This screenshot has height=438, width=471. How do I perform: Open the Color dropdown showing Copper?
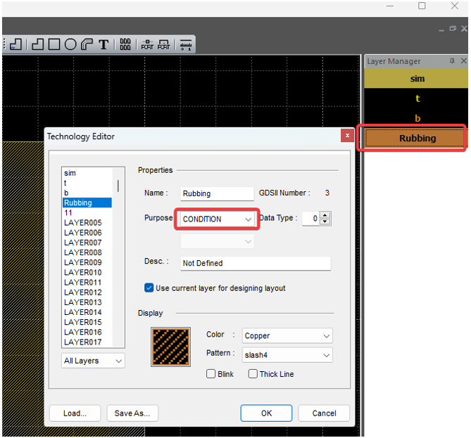click(287, 336)
